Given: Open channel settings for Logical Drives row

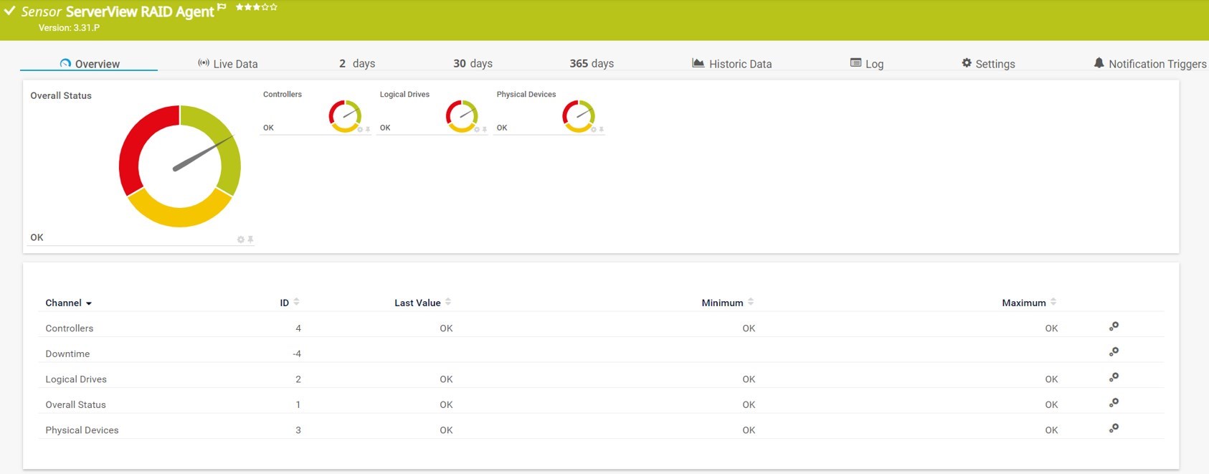Looking at the screenshot, I should point(1114,378).
